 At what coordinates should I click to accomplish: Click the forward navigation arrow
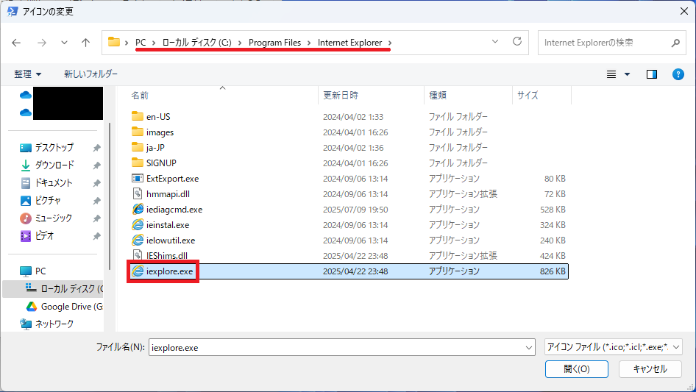42,43
